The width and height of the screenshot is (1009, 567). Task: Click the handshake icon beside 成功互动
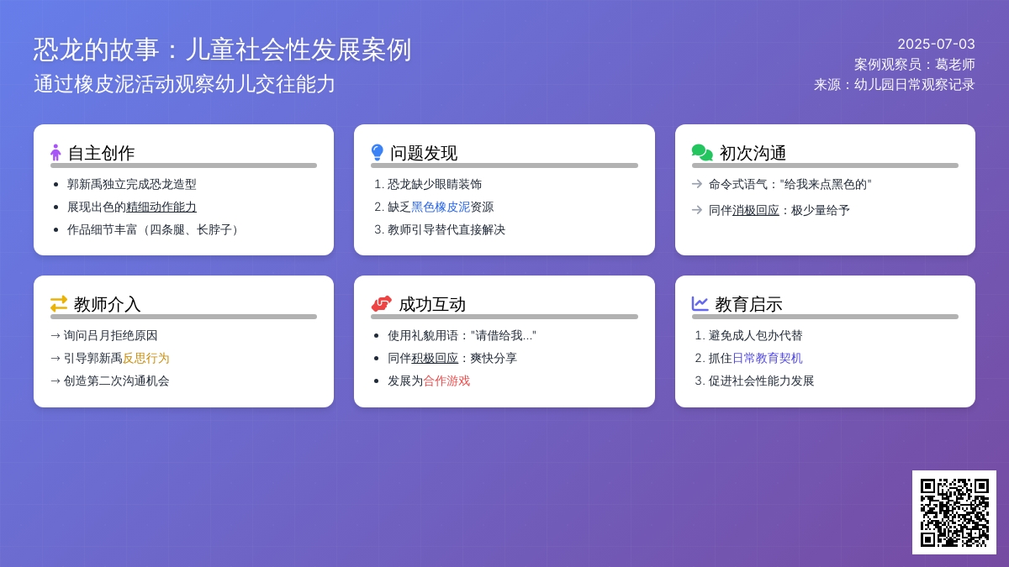(x=382, y=304)
